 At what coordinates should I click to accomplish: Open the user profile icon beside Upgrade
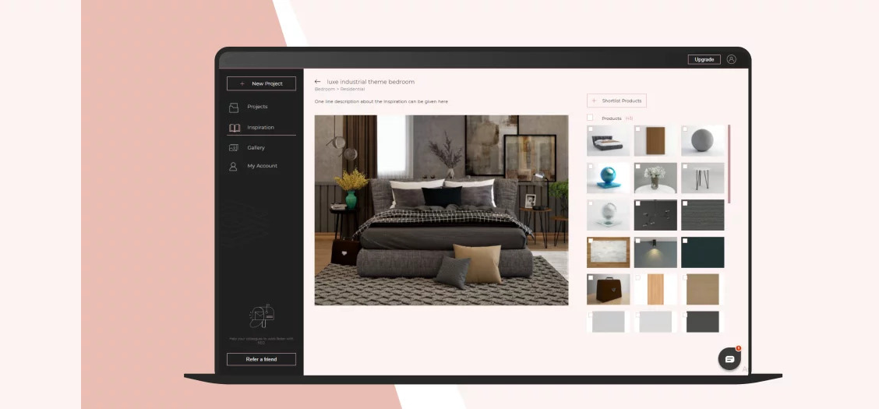731,59
